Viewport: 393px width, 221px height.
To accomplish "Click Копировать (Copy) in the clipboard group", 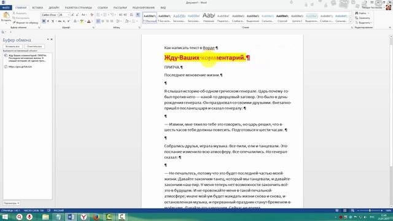I will (21, 18).
